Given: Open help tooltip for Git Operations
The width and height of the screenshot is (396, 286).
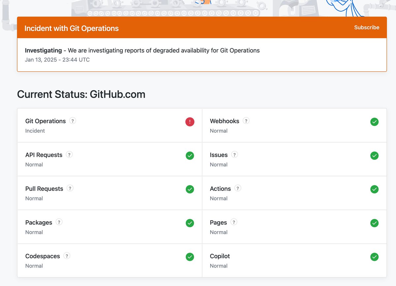Looking at the screenshot, I should coord(73,121).
